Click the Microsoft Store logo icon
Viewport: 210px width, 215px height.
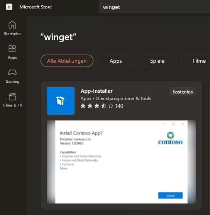pos(9,7)
